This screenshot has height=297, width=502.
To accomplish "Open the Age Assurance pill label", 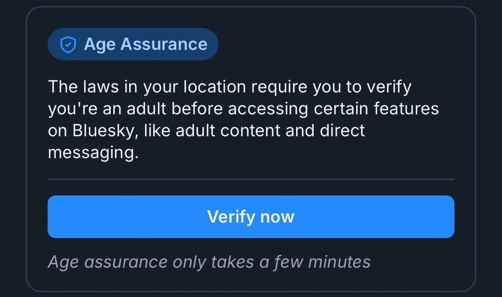I will (x=133, y=44).
